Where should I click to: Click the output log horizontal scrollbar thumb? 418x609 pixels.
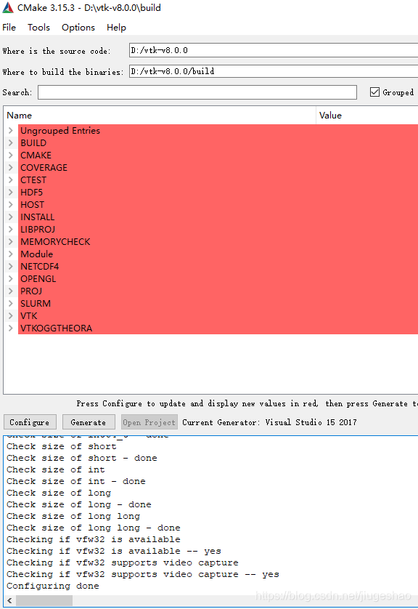coord(44,601)
